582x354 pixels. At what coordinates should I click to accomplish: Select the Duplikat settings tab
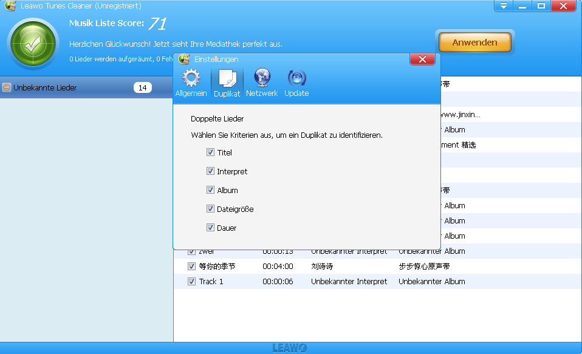tap(227, 83)
